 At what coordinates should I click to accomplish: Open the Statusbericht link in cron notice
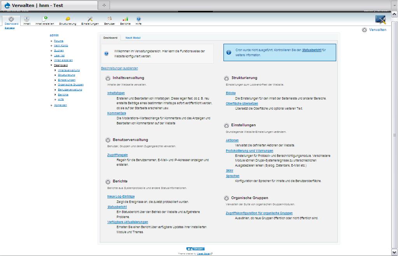311,50
